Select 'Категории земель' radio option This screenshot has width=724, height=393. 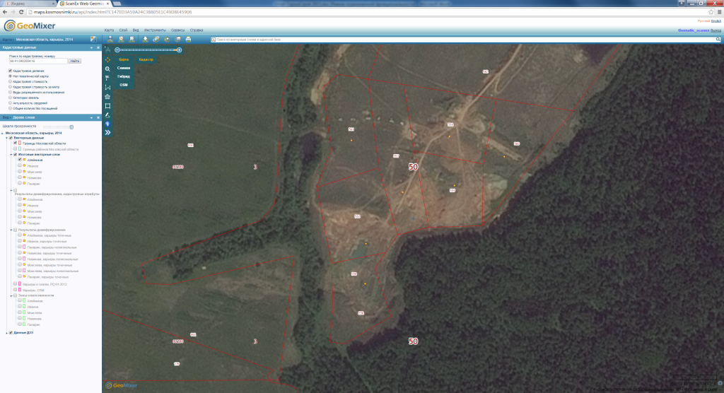(10, 98)
